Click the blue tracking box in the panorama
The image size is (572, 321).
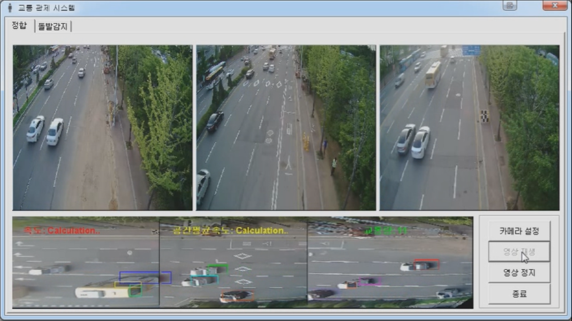(x=145, y=277)
